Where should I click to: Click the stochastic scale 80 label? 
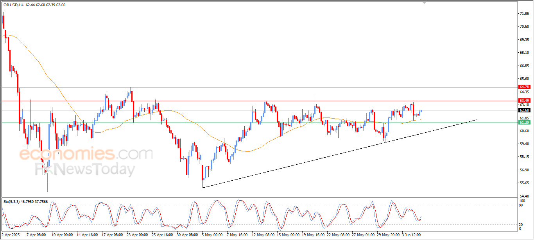point(521,205)
